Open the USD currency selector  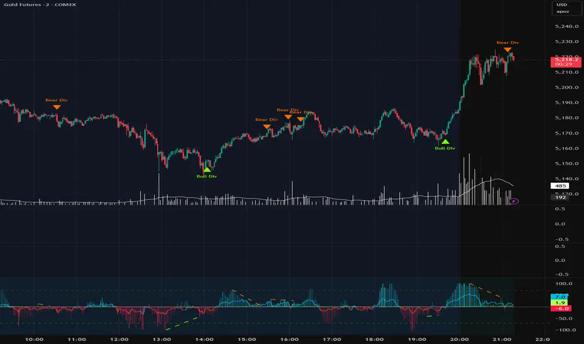click(x=561, y=4)
